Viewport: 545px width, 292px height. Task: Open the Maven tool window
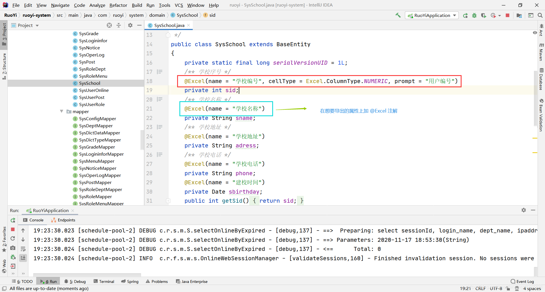541,52
